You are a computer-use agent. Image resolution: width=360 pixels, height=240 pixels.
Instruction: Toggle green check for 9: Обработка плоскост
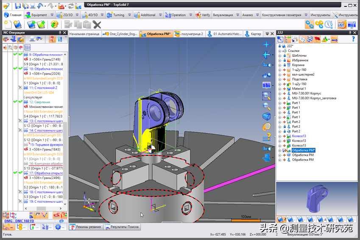coord(20,55)
